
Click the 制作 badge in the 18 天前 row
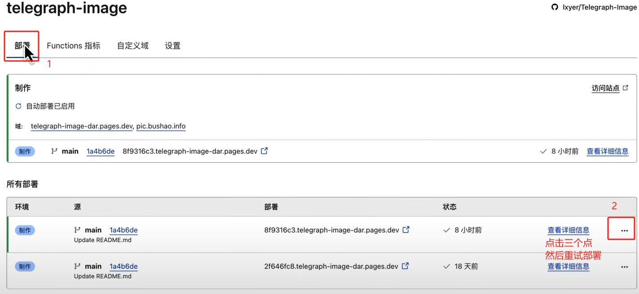[x=25, y=267]
